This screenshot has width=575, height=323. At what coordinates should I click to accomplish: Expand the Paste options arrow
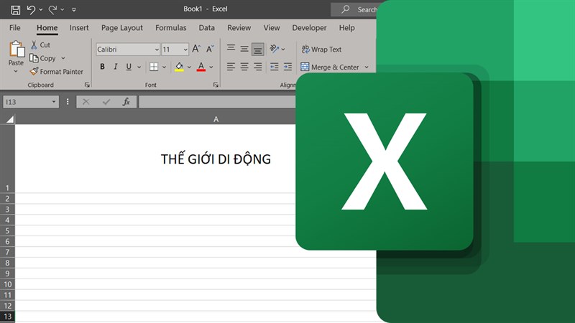pos(16,71)
